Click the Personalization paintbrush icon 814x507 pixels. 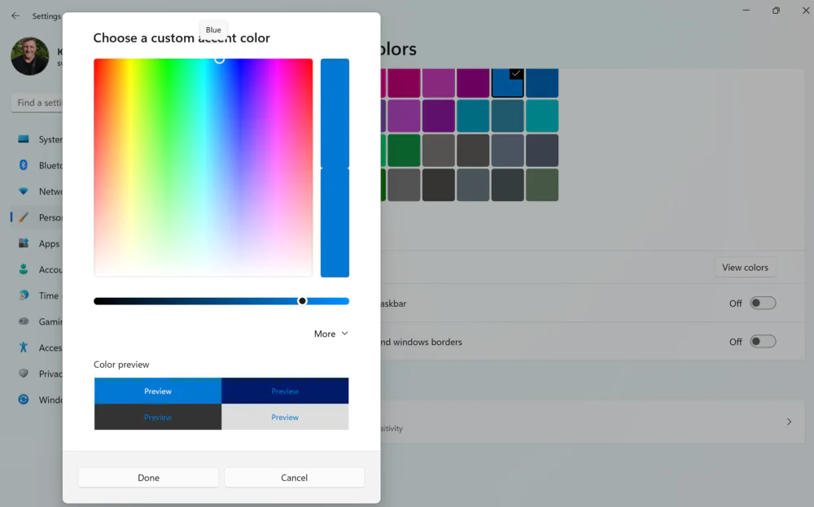[24, 217]
